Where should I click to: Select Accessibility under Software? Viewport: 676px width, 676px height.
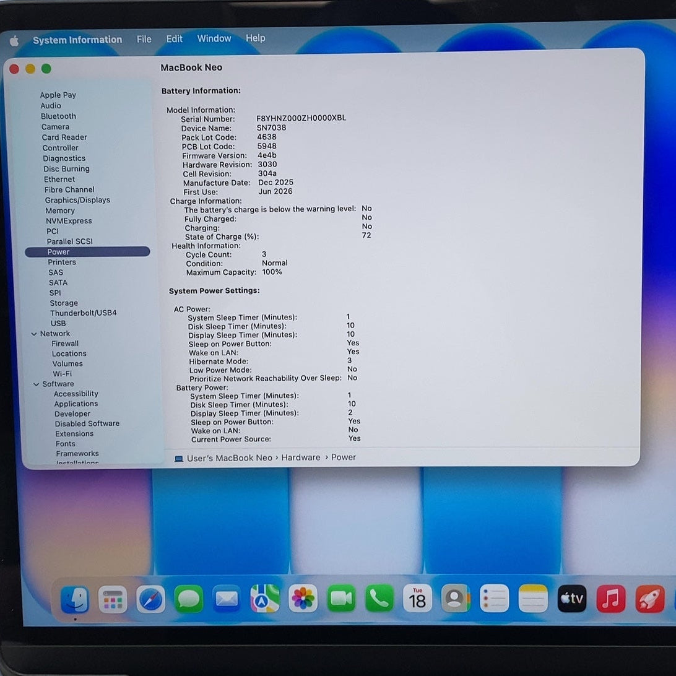pyautogui.click(x=76, y=394)
